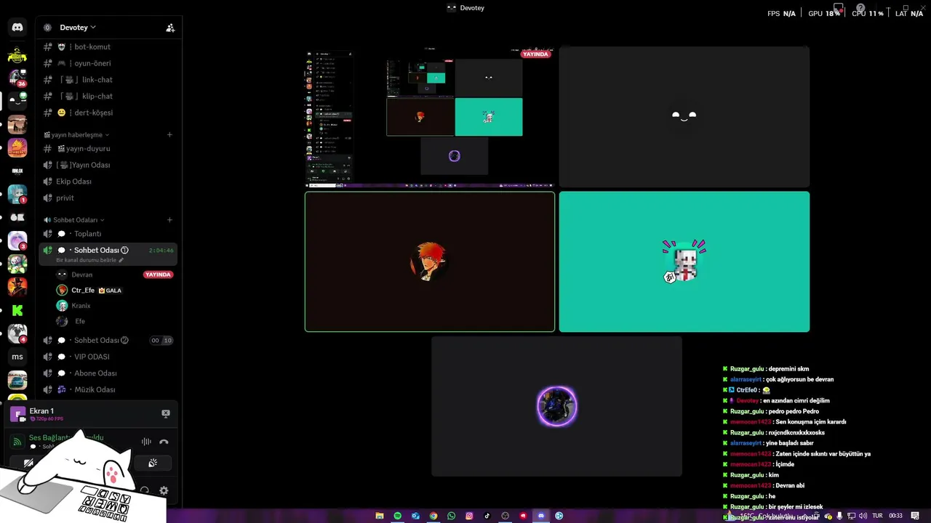Open the yellow-and-black emblem server icon
This screenshot has height=523, width=931.
point(17,54)
